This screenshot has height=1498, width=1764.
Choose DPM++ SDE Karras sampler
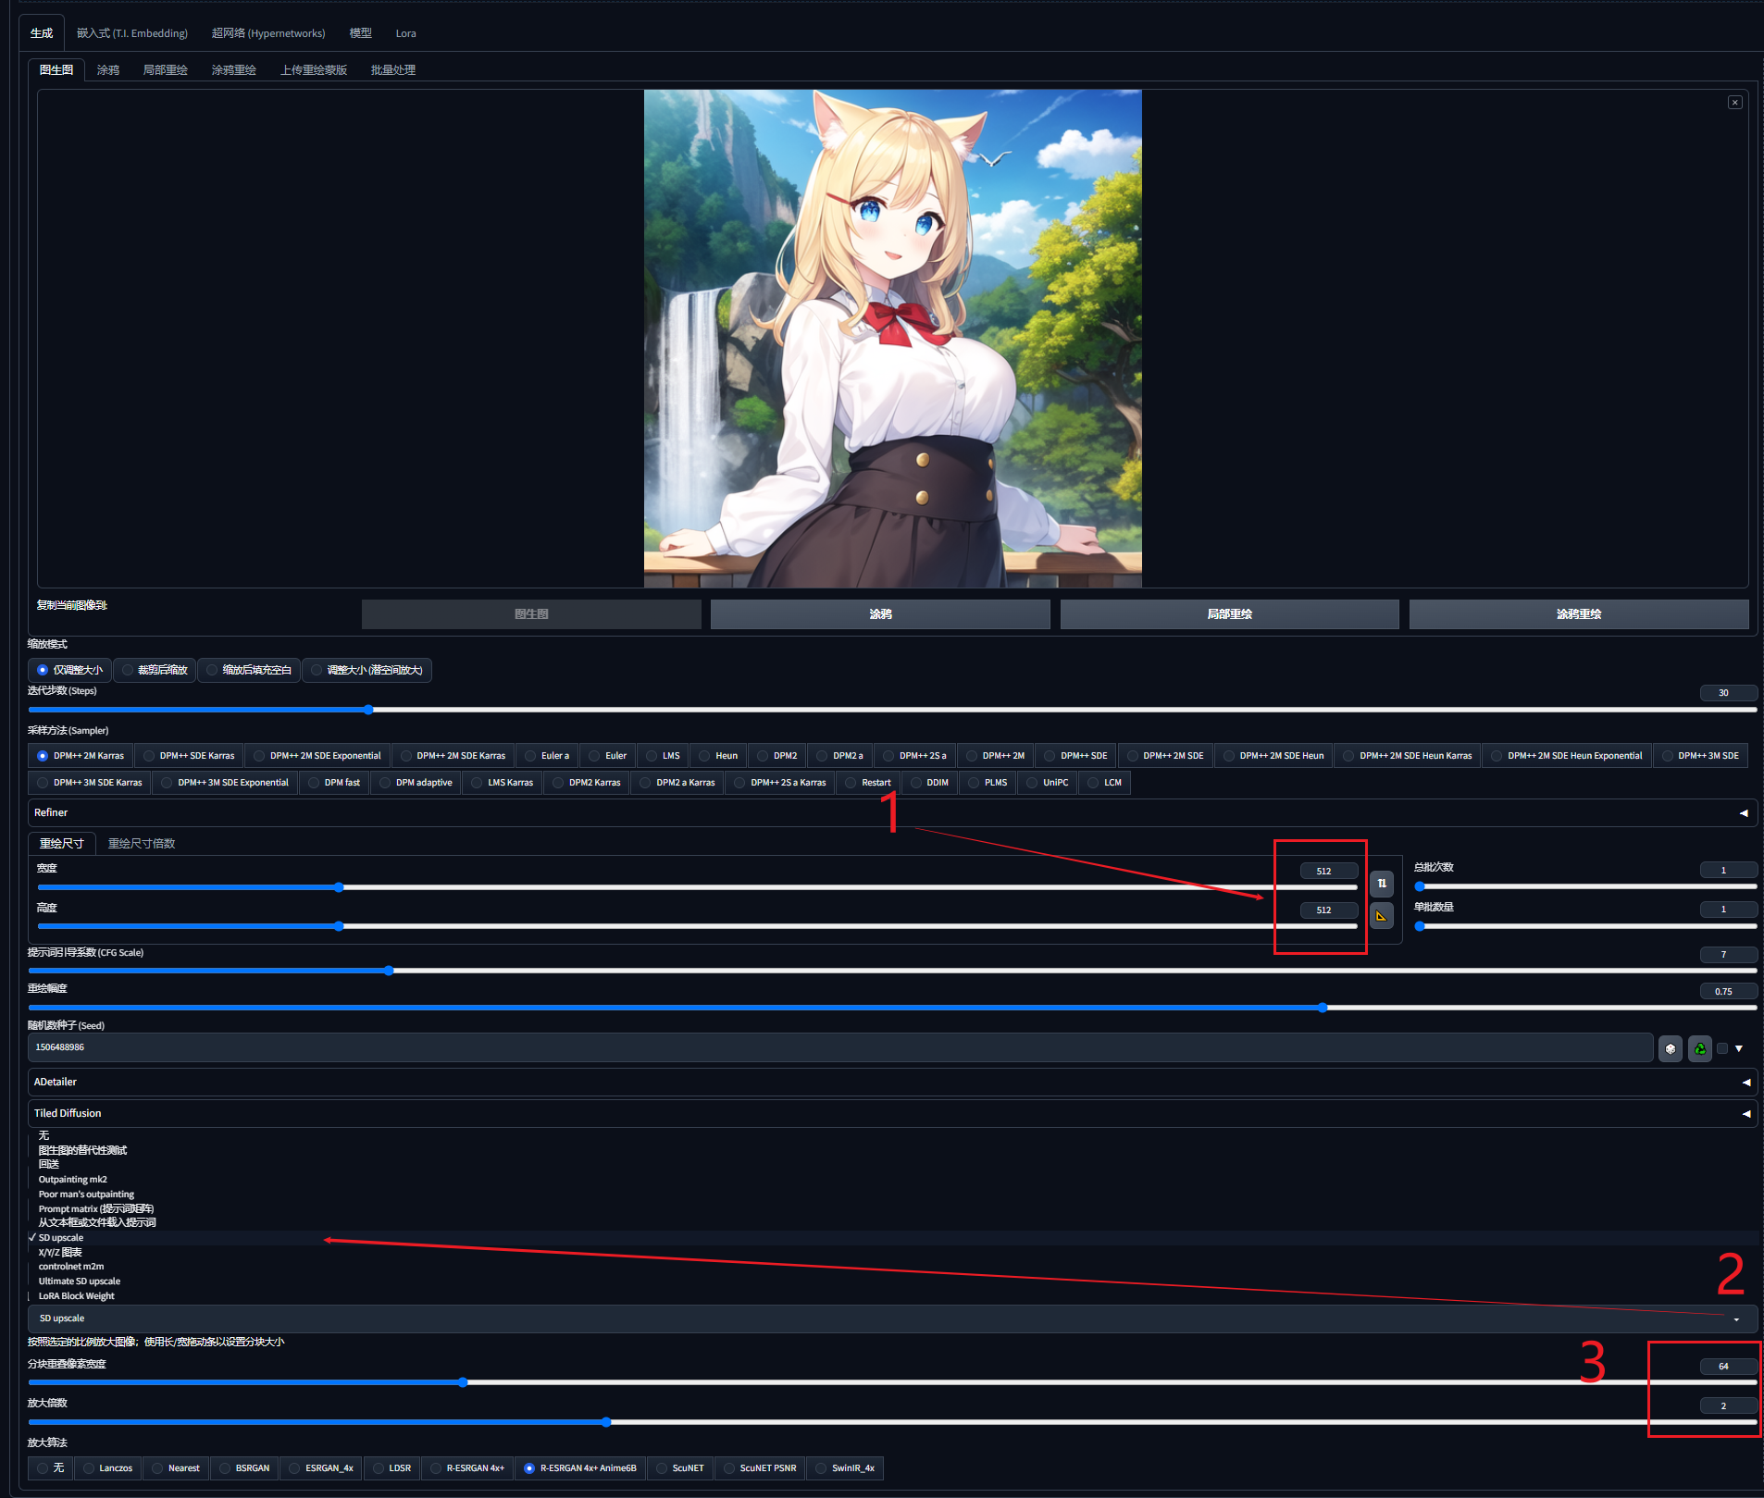[189, 756]
